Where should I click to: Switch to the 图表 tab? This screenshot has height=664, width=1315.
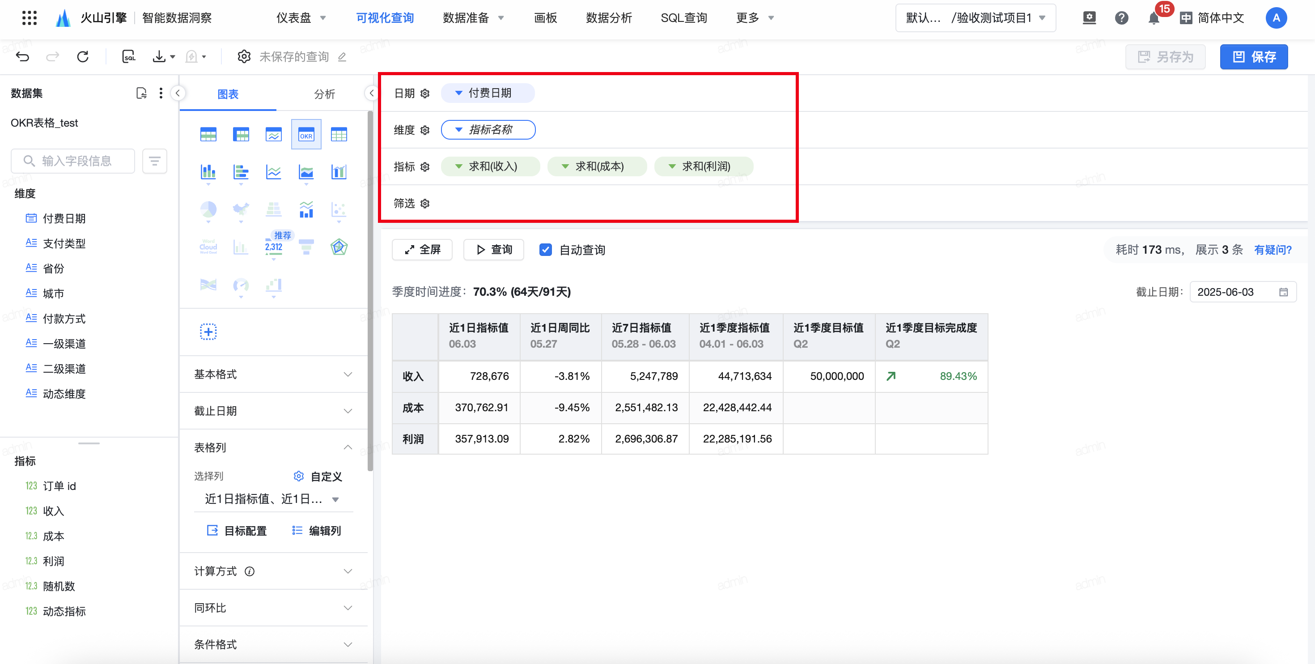(228, 94)
